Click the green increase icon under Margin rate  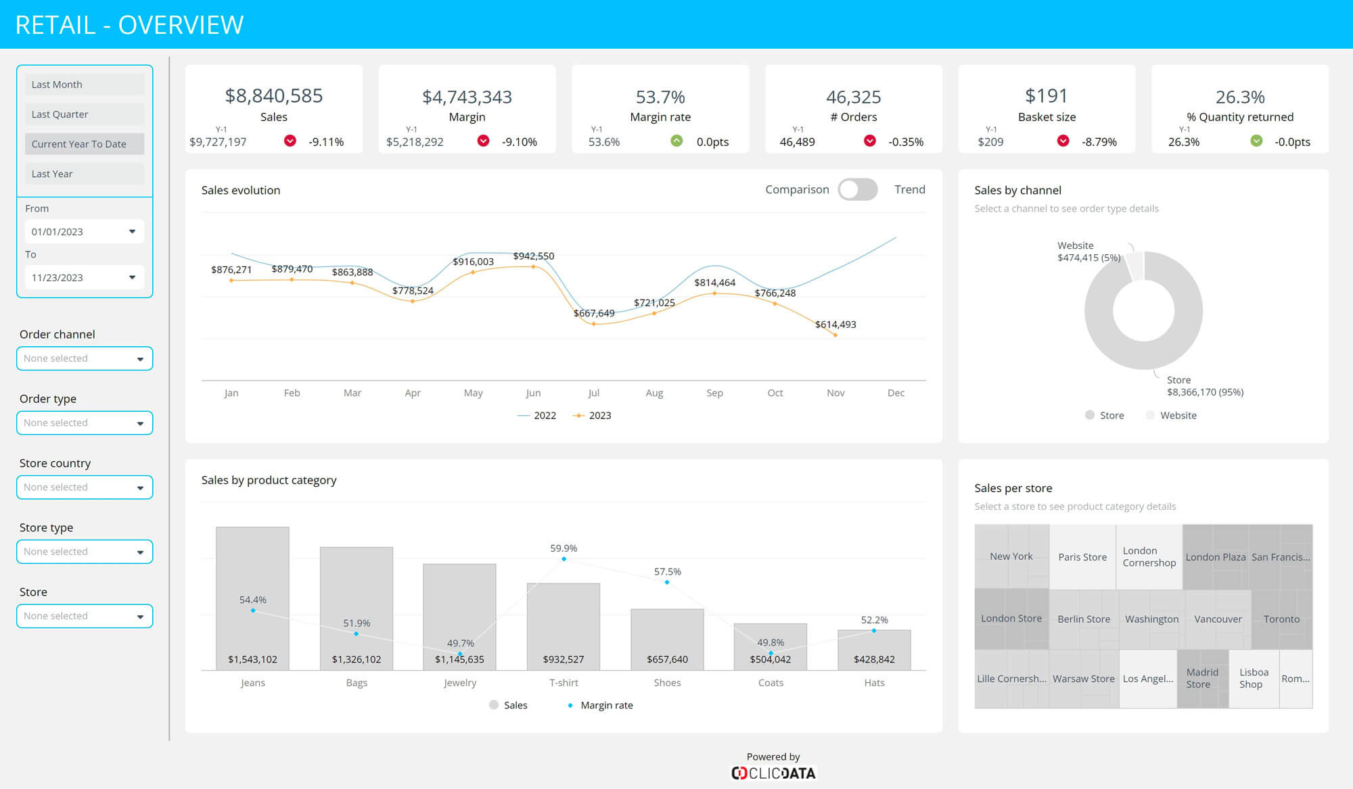click(676, 142)
